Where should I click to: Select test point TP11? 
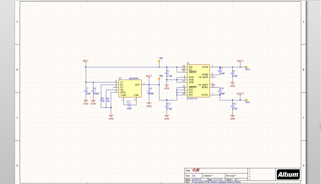click(246, 100)
